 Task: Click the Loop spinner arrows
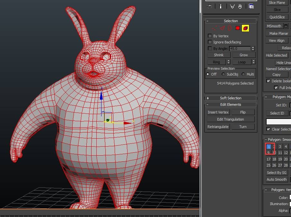coord(253,62)
